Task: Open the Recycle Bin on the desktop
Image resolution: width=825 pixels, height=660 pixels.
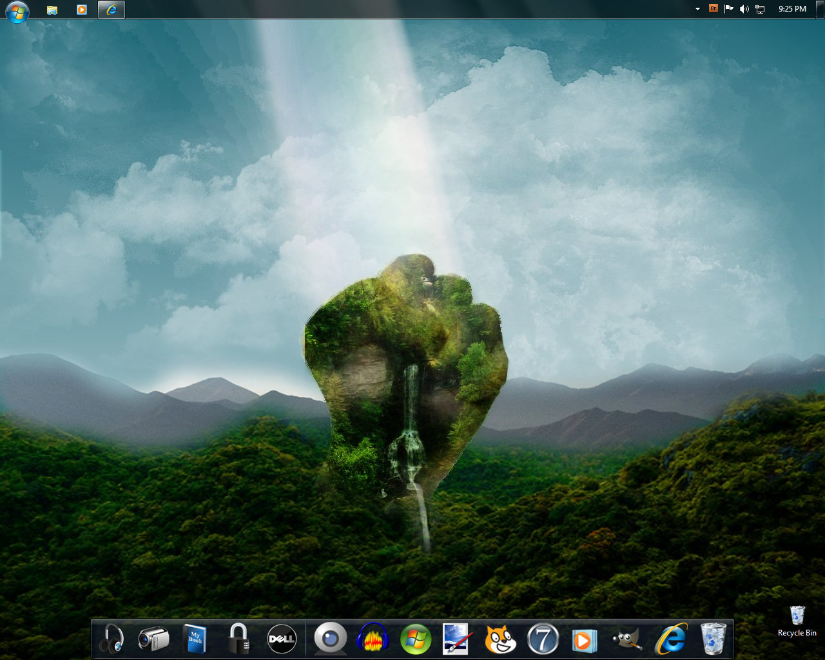Action: click(797, 616)
